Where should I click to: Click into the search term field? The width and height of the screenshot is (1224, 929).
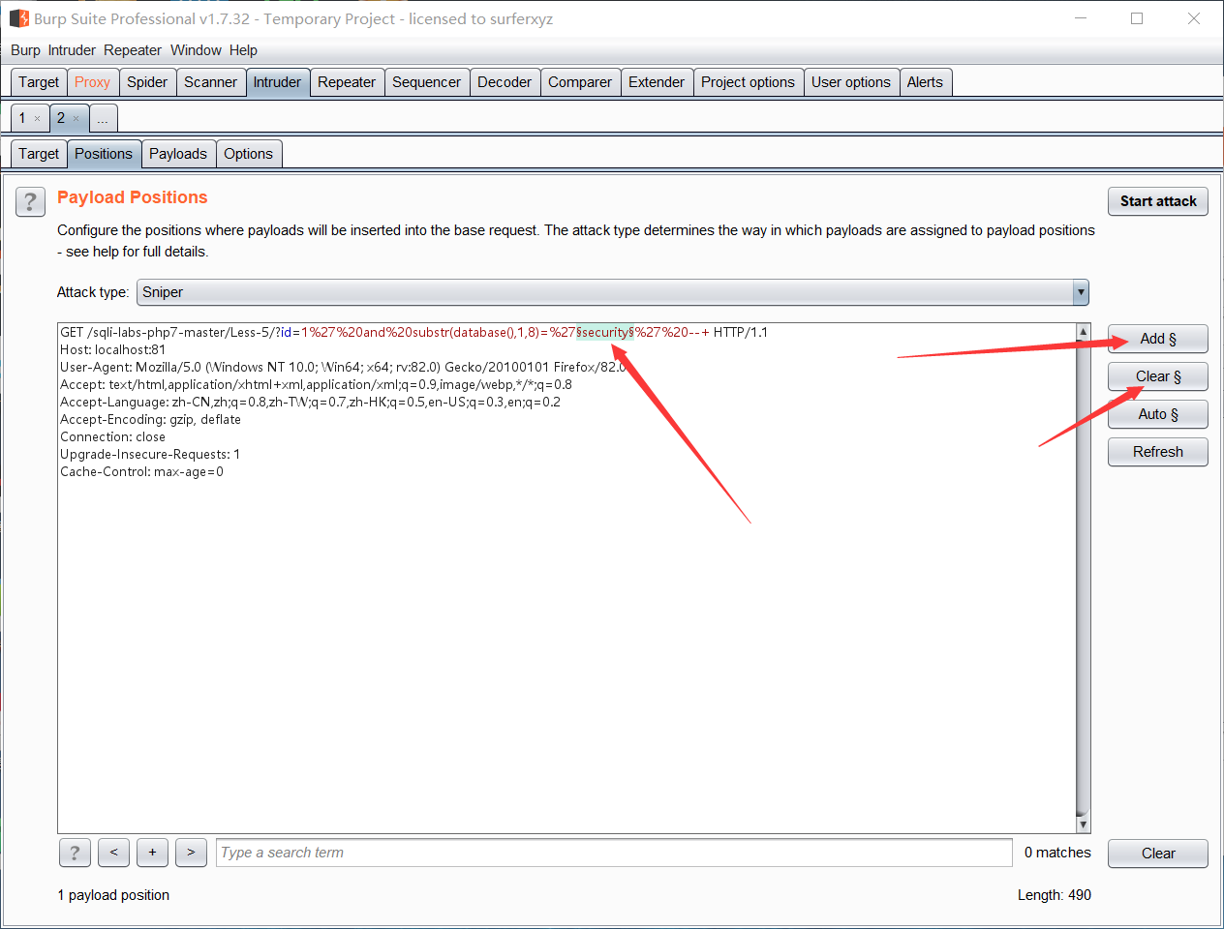click(x=614, y=853)
